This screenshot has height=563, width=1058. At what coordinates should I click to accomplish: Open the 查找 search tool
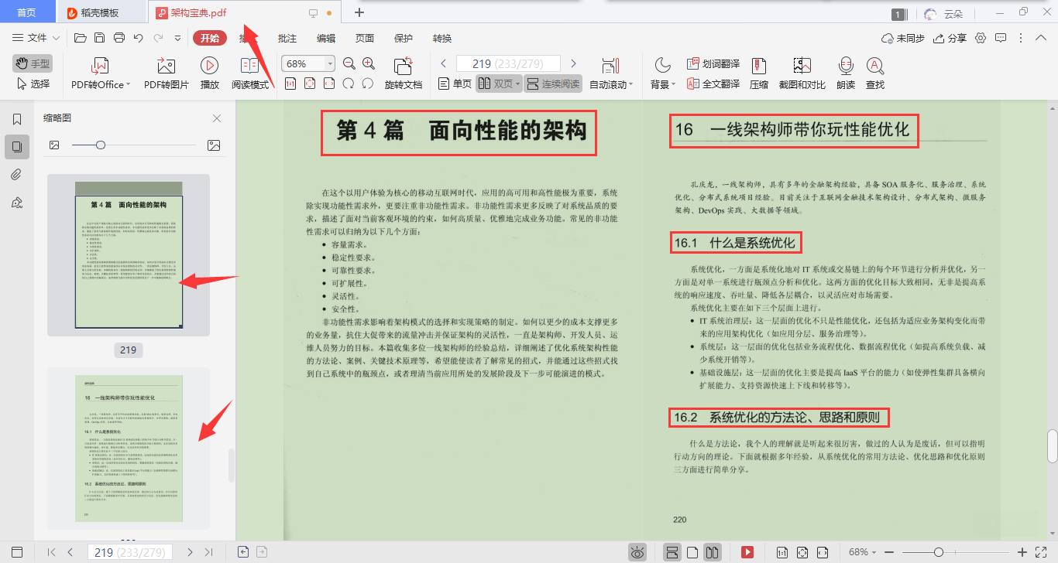pos(875,74)
